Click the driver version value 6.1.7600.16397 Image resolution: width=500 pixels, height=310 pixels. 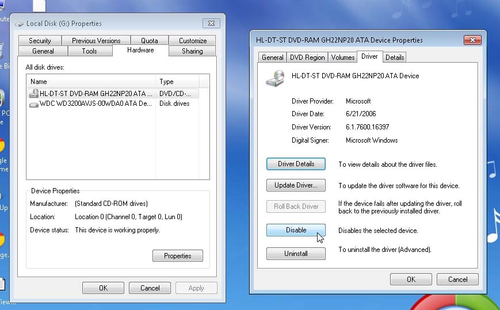coord(367,127)
